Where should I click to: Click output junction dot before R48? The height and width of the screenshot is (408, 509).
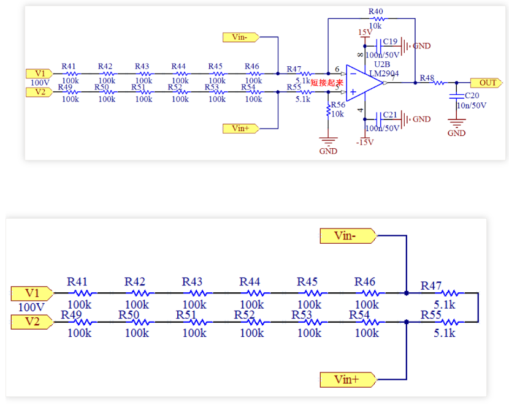415,83
